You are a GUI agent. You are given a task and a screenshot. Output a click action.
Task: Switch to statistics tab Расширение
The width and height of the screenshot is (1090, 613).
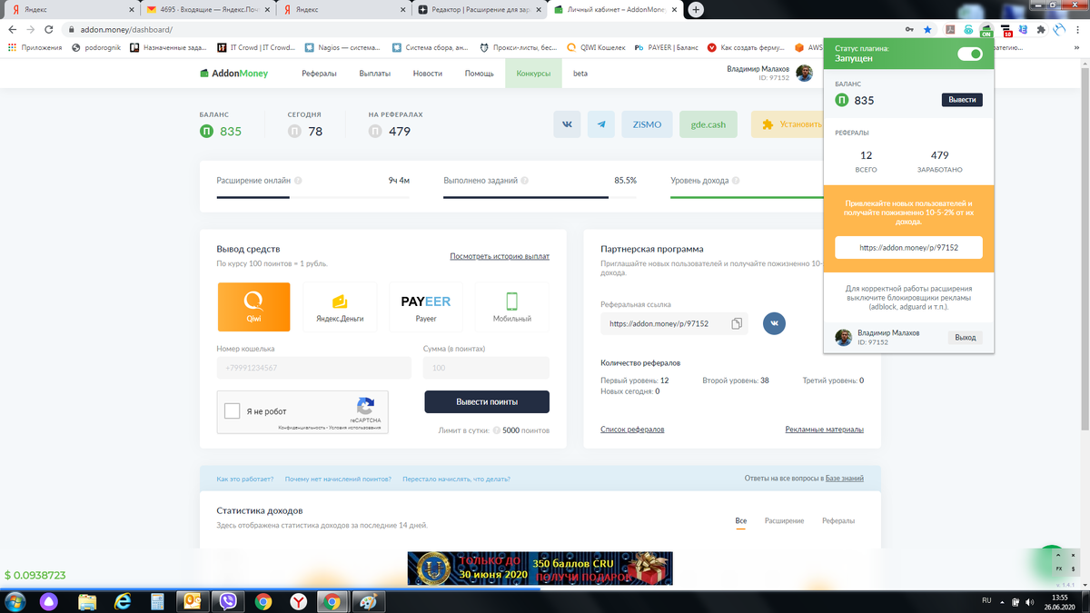click(x=784, y=521)
